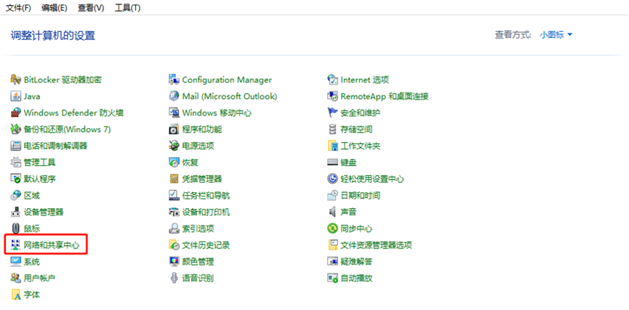
Task: Open the 工具(T) menu
Action: (127, 8)
